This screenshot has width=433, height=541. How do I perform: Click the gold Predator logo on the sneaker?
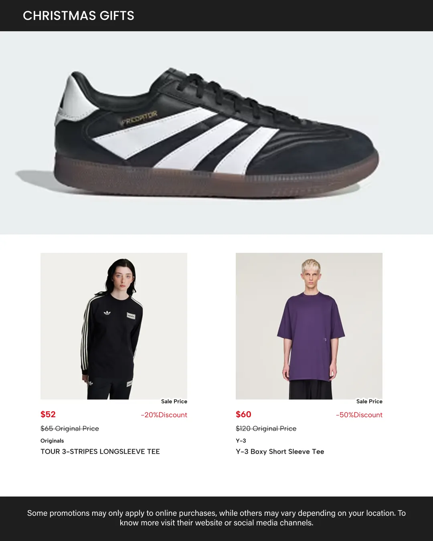[x=139, y=119]
